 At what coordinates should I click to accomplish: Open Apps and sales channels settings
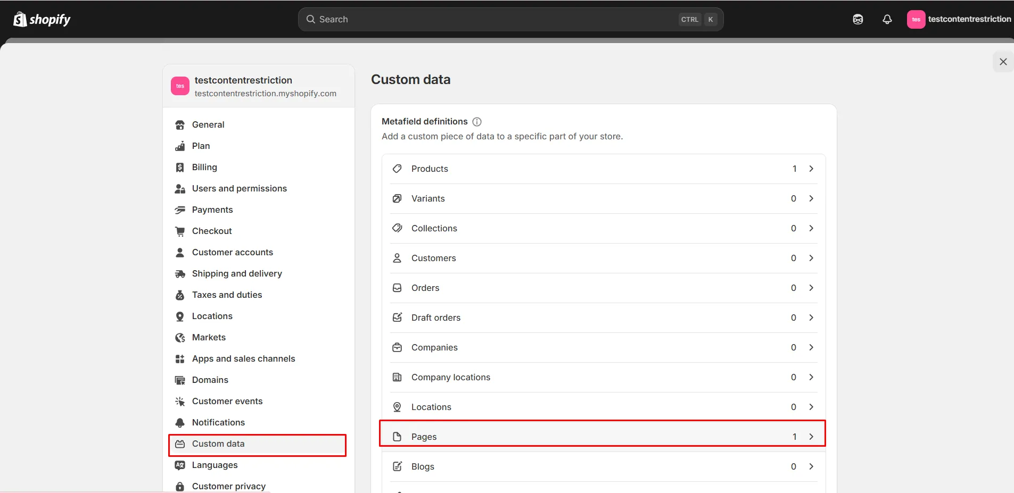pyautogui.click(x=258, y=358)
